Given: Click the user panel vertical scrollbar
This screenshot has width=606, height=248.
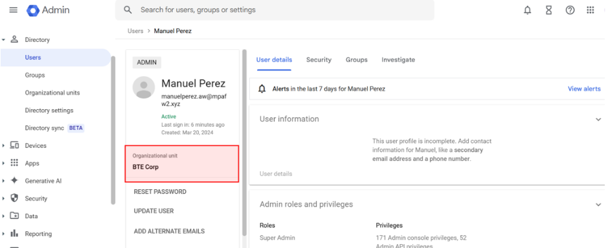Looking at the screenshot, I should point(244,143).
